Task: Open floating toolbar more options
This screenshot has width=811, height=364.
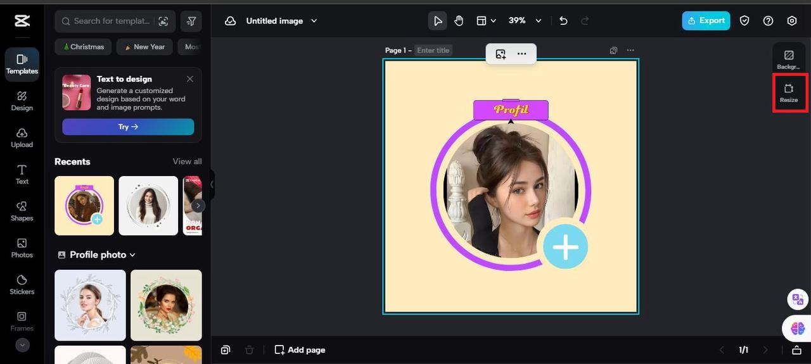Action: click(521, 54)
